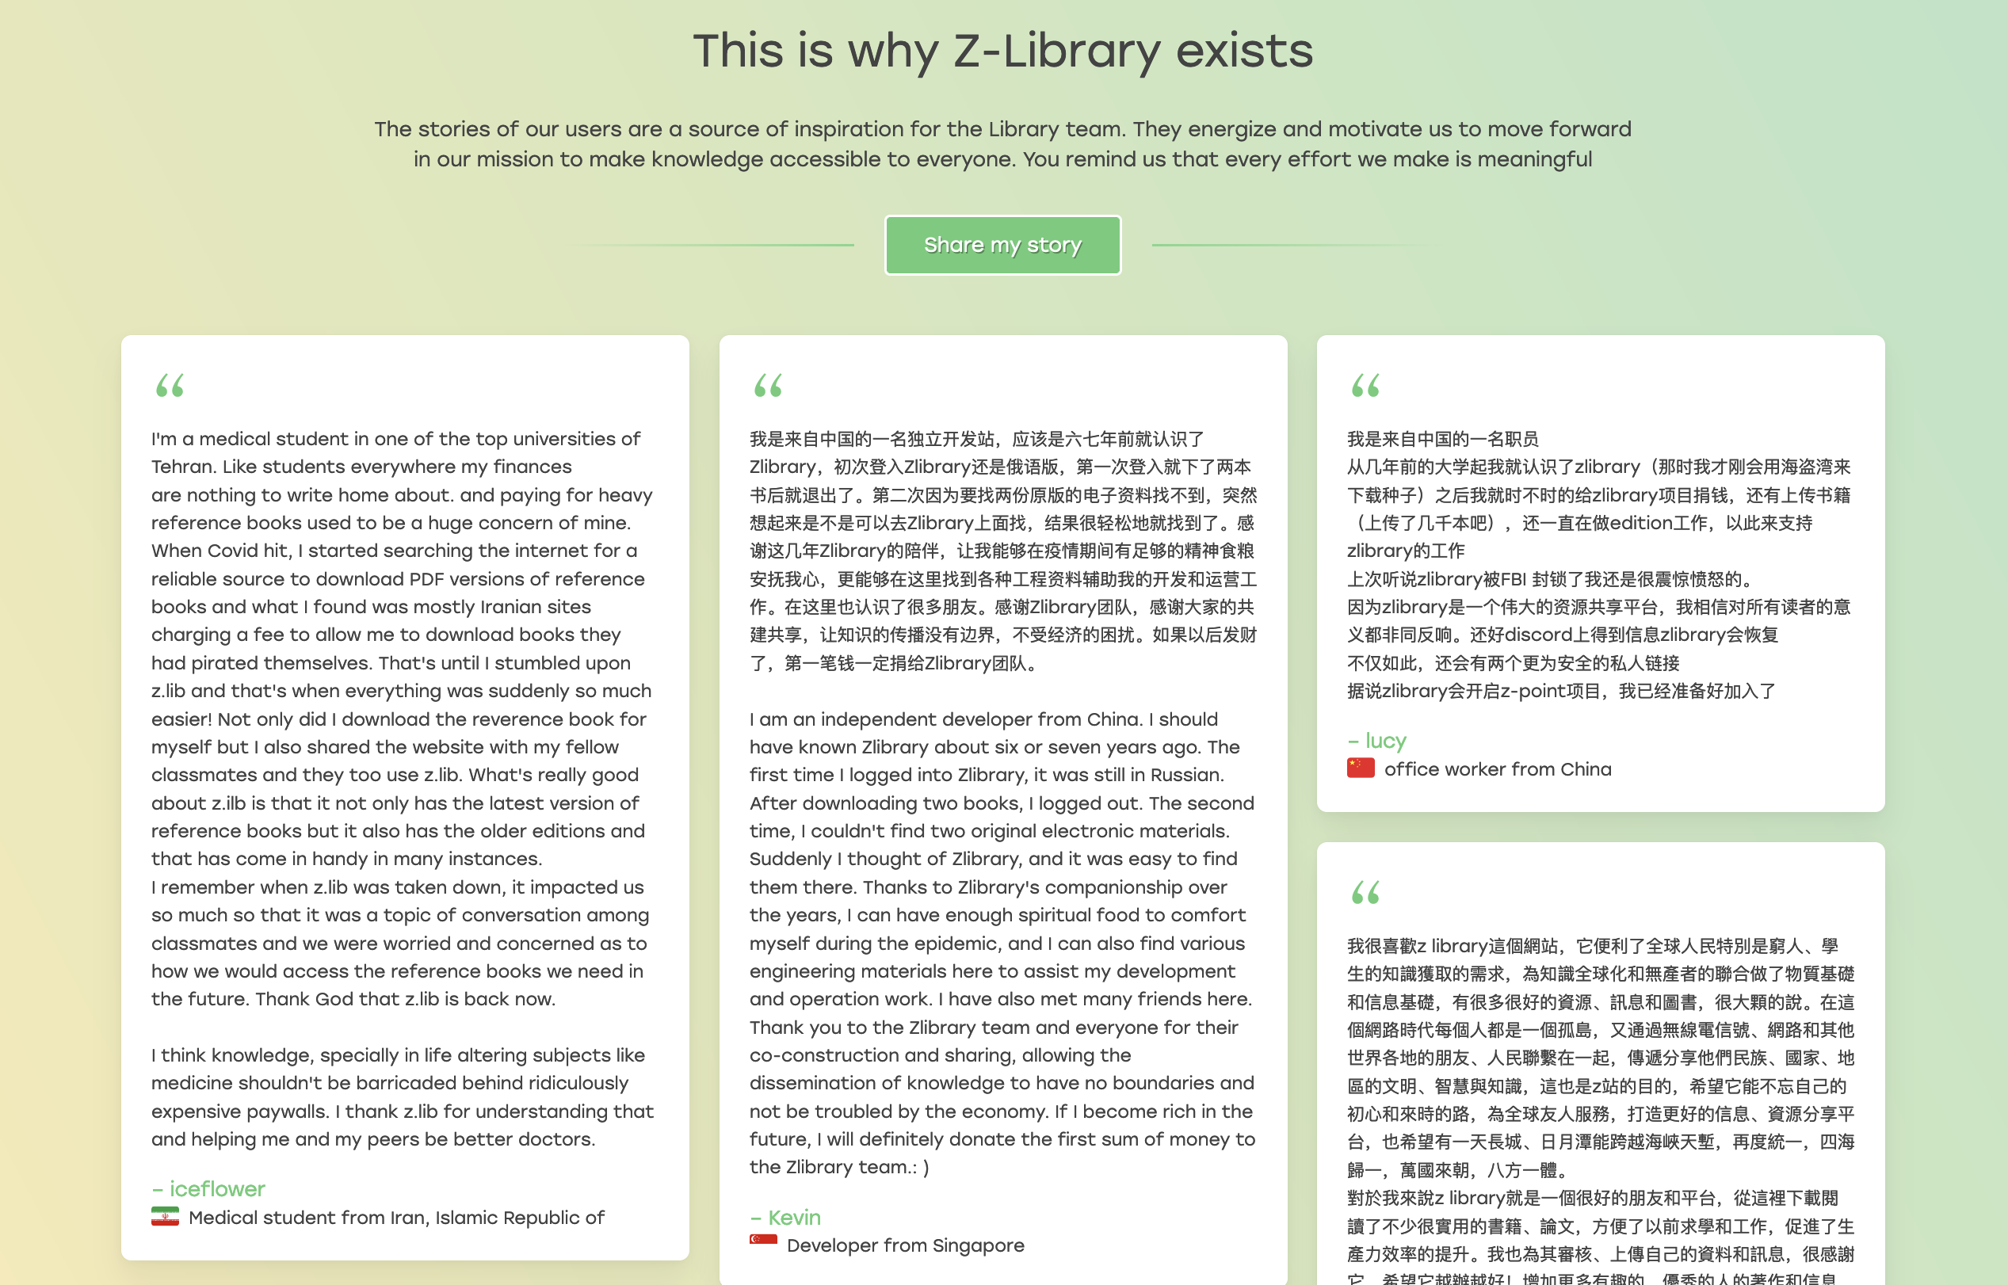Click the quote mark icon on lucy's card

coord(1365,385)
